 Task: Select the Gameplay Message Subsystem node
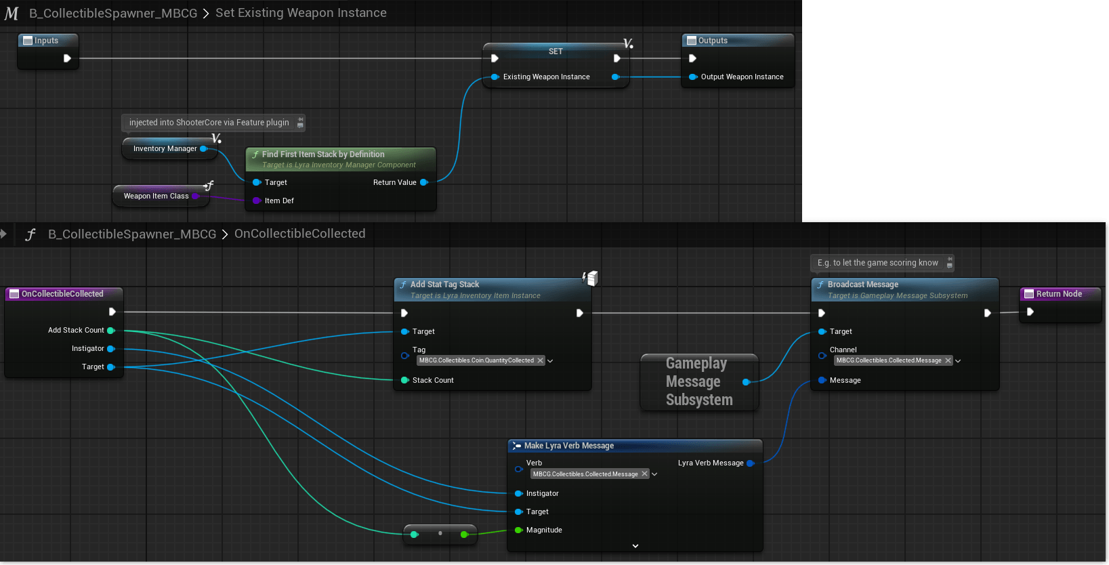(698, 382)
